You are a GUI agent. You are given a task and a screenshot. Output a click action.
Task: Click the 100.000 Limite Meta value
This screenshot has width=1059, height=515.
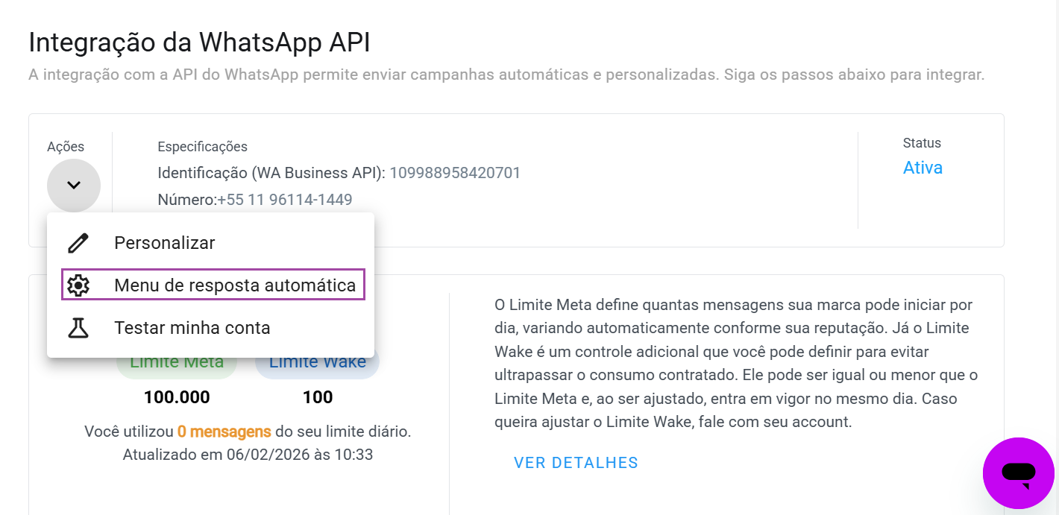click(176, 396)
